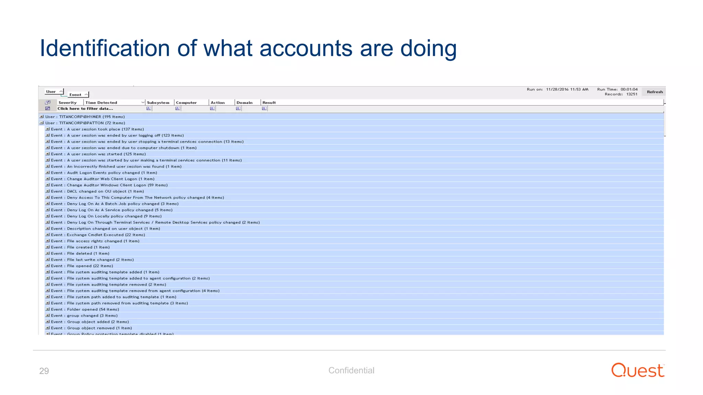Expand 'group changed (3 items)' event
Viewport: 703px width, 395px height.
pos(48,315)
